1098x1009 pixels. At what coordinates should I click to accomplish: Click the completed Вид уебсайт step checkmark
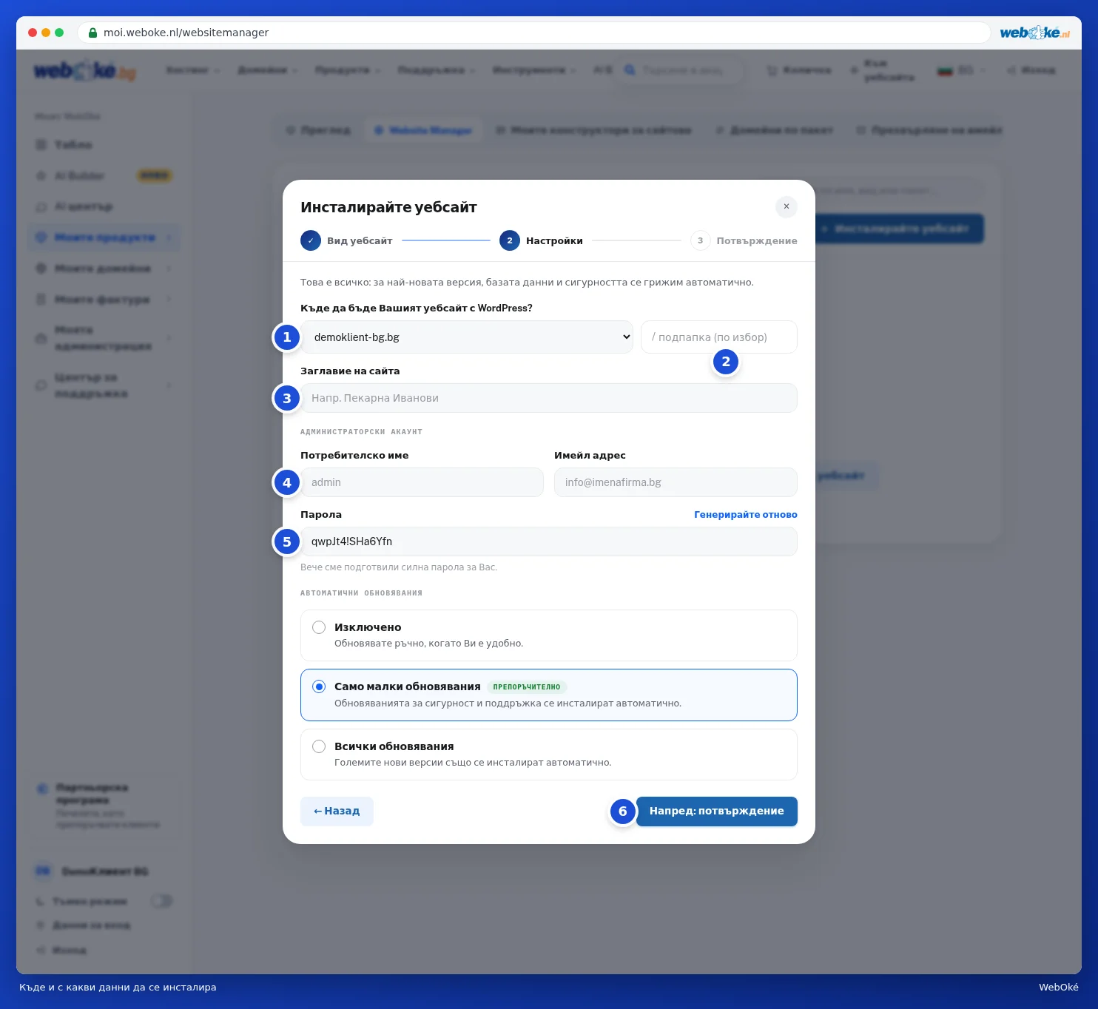tap(311, 240)
